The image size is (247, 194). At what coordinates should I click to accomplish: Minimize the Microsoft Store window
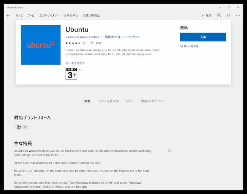tap(220, 7)
